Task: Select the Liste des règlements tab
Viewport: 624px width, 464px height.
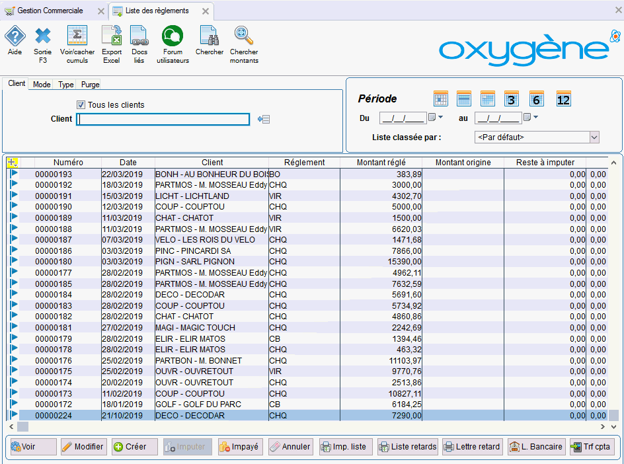Action: coord(157,11)
